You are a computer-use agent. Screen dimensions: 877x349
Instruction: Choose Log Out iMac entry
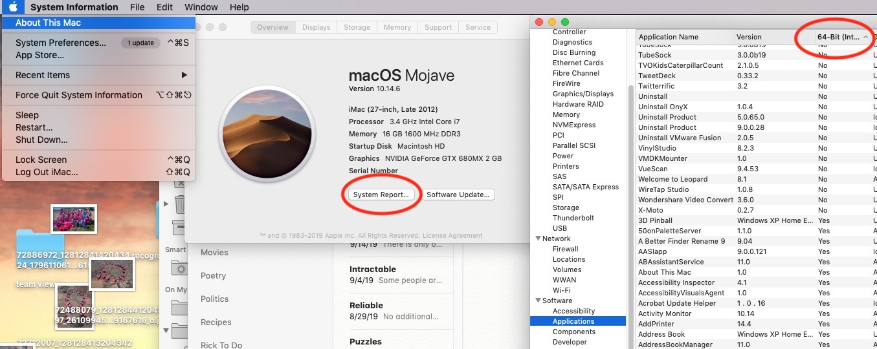tap(98, 172)
